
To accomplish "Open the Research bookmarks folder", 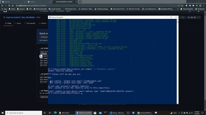I will pos(21,9).
